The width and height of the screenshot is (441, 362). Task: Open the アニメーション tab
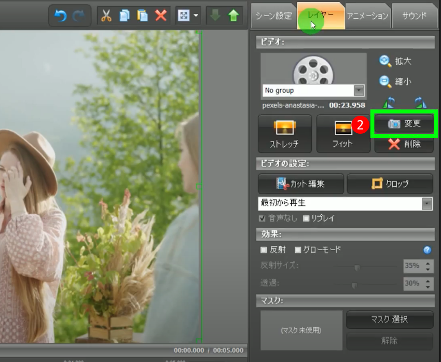tap(367, 16)
